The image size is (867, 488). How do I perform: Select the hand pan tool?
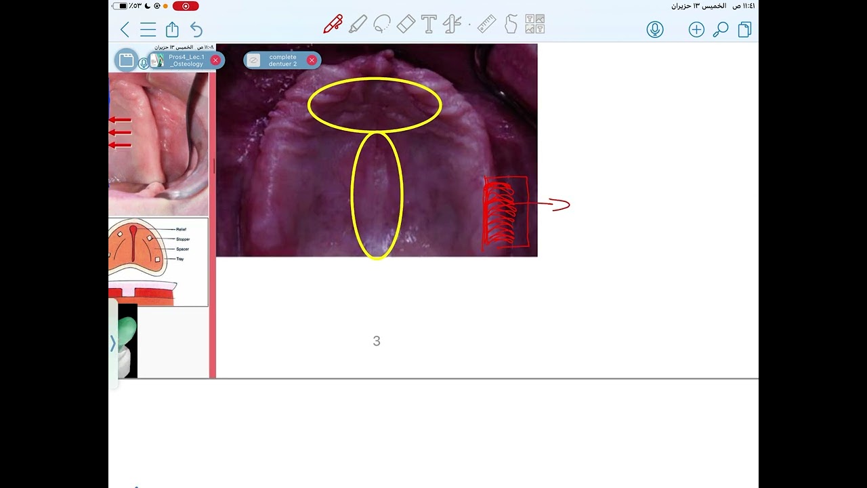click(511, 25)
